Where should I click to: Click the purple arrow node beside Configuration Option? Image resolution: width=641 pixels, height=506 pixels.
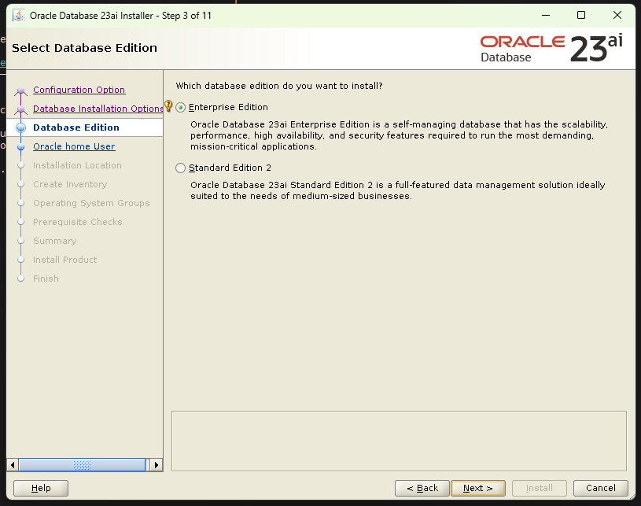tap(20, 89)
